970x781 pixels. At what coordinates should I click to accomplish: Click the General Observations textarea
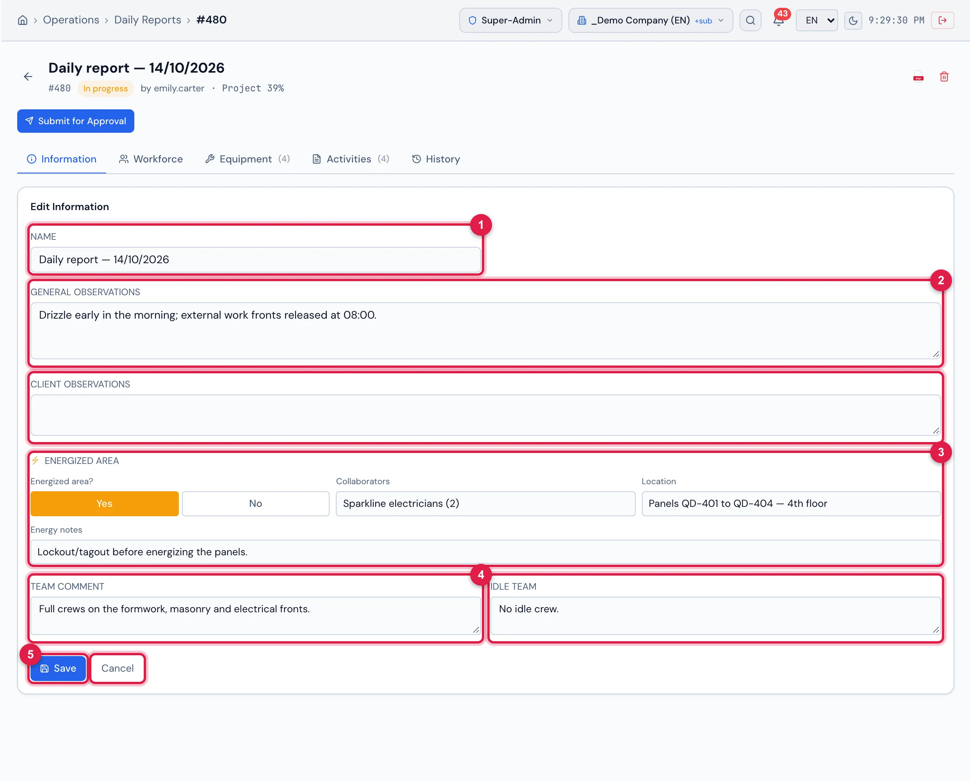[x=485, y=331]
